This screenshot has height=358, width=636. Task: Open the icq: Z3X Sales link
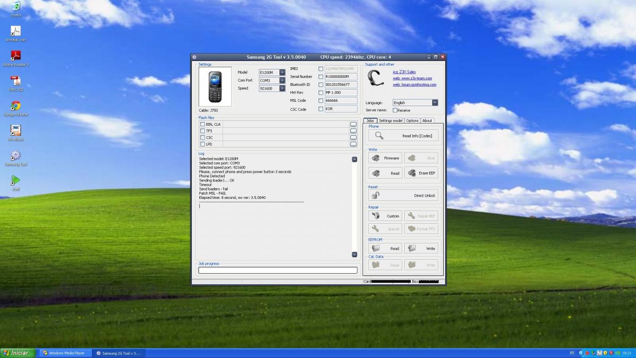(404, 72)
